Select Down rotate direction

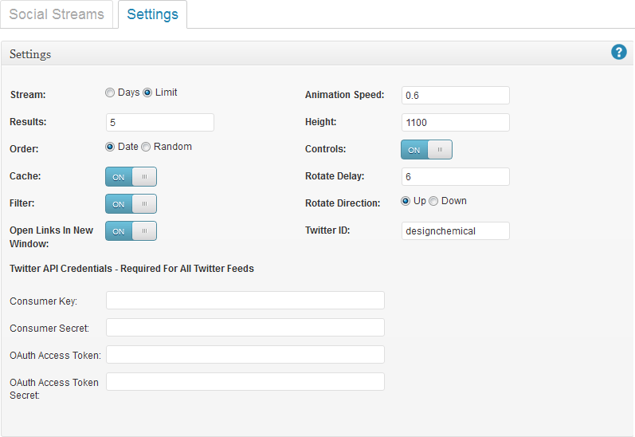[433, 201]
